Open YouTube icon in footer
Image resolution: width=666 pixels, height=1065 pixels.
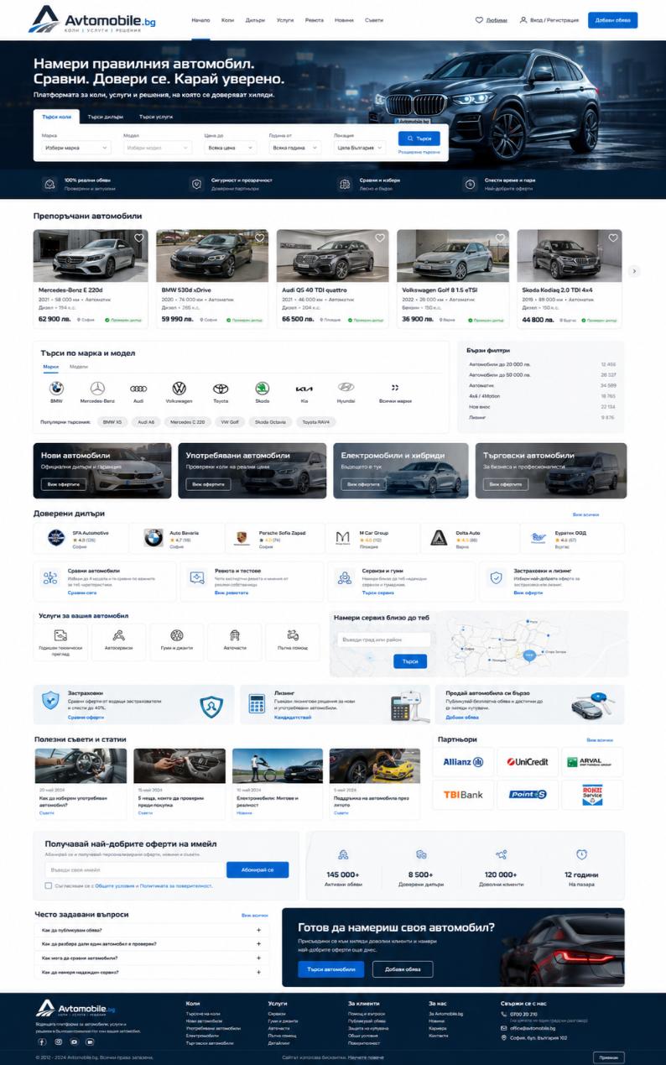click(74, 1042)
